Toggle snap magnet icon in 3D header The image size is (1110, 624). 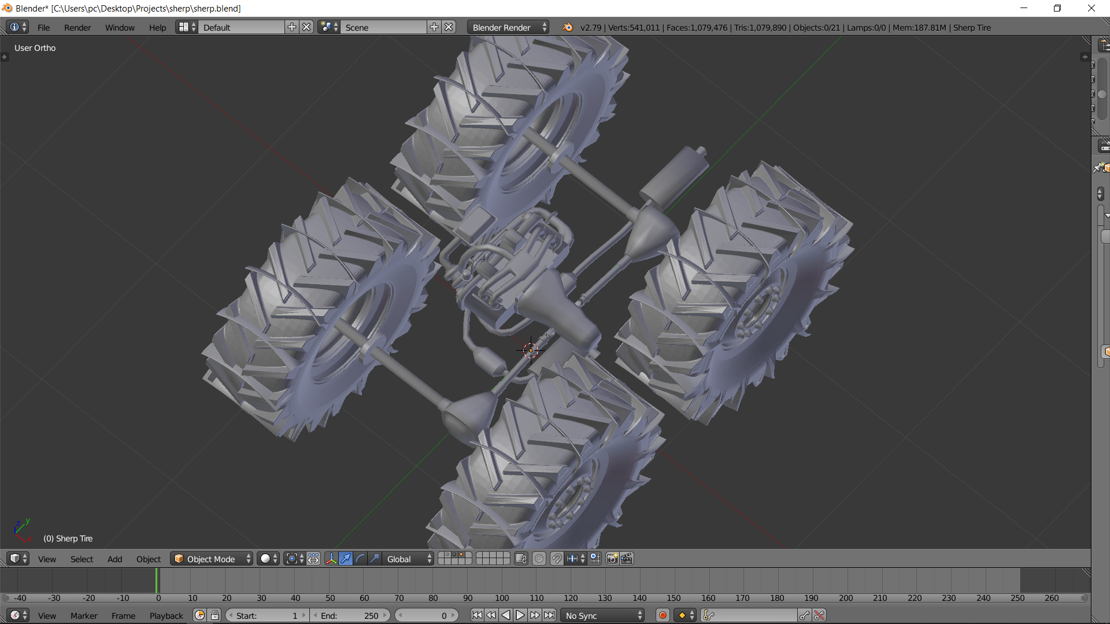[556, 559]
